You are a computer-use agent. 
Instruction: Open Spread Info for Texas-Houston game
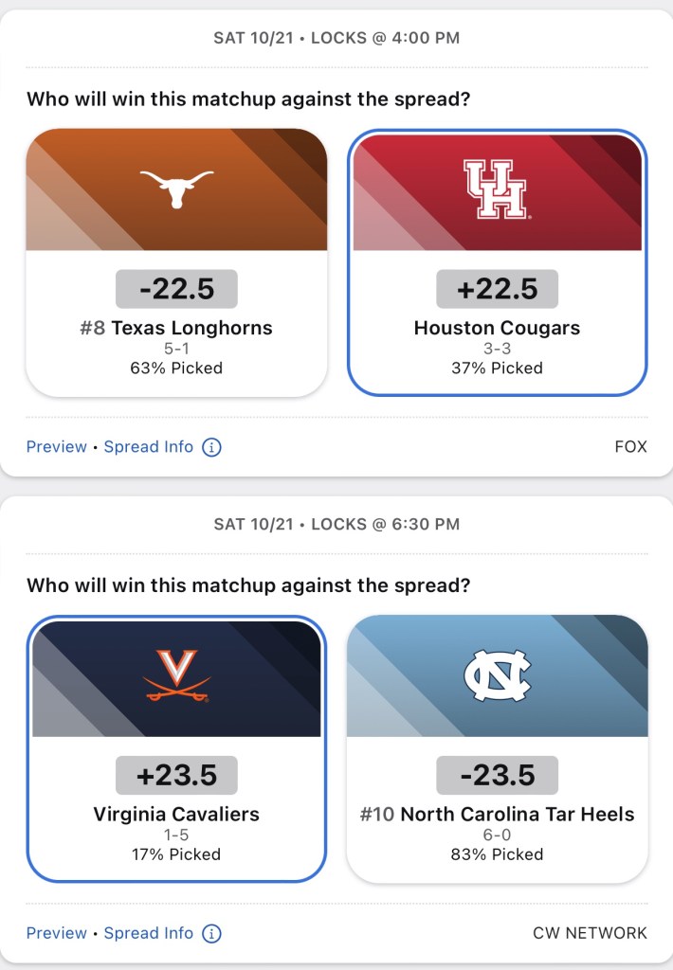[149, 447]
